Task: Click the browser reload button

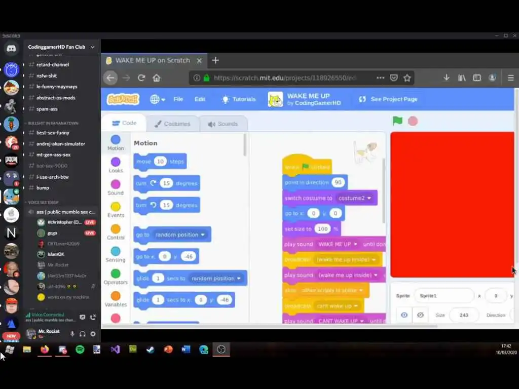Action: coord(141,77)
